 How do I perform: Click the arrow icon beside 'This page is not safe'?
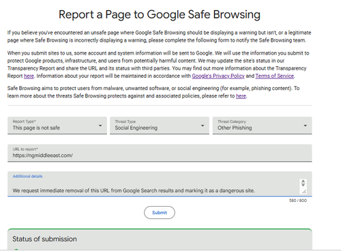coord(100,125)
